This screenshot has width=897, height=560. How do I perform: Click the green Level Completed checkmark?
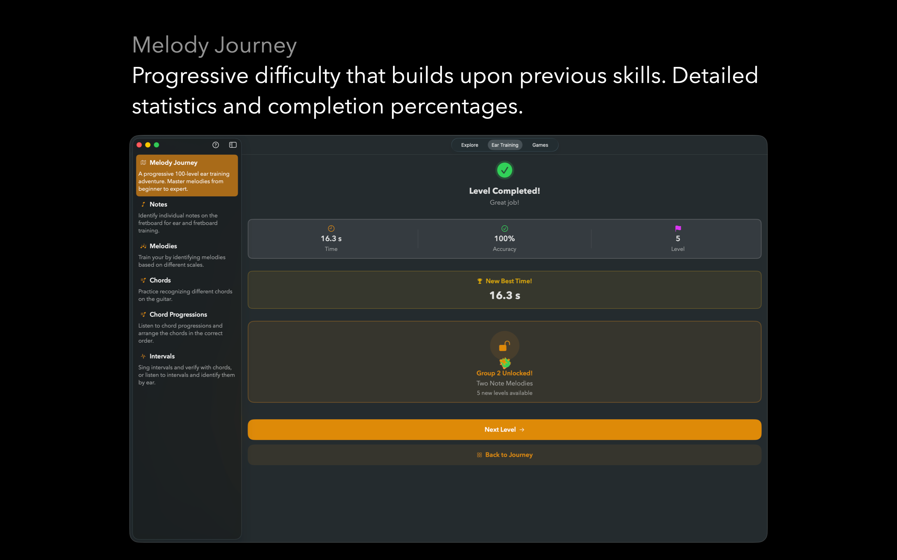[505, 170]
